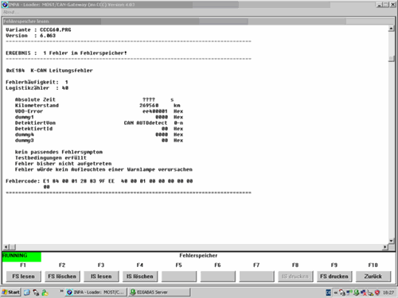Image resolution: width=398 pixels, height=298 pixels.
Task: Click the red shield security tray icon
Action: click(377, 292)
